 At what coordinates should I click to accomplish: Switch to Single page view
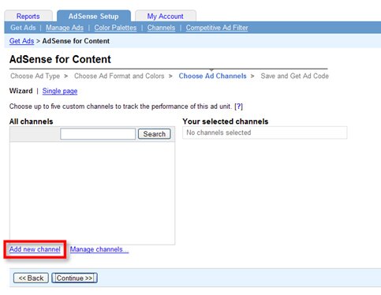point(60,91)
